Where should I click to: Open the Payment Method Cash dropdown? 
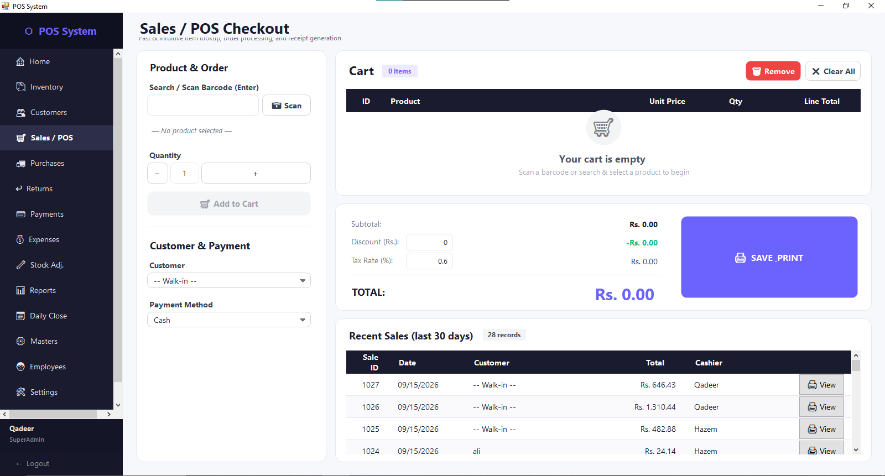pyautogui.click(x=229, y=320)
